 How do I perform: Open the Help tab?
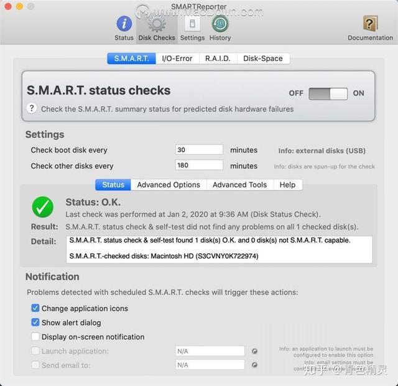(287, 184)
